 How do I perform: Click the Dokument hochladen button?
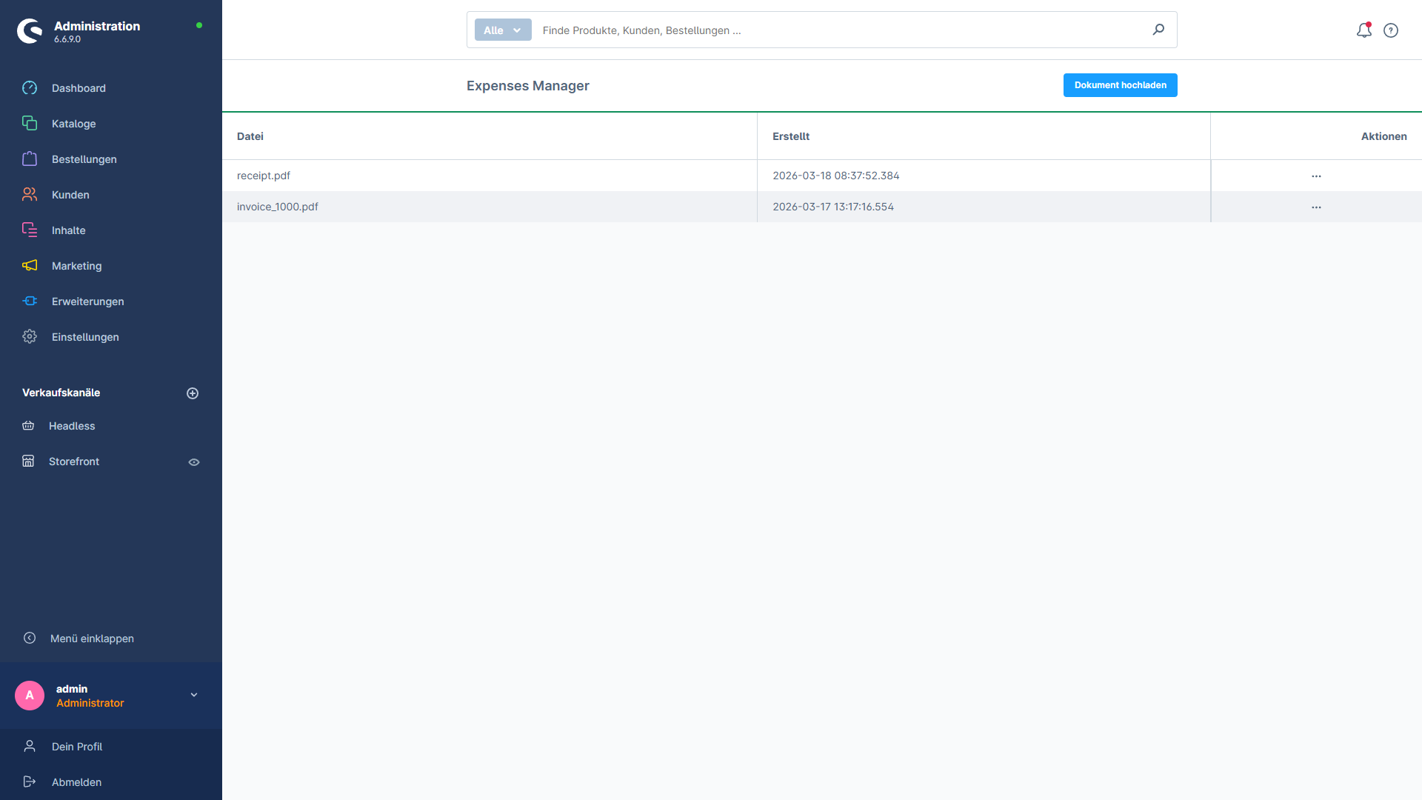1120,84
